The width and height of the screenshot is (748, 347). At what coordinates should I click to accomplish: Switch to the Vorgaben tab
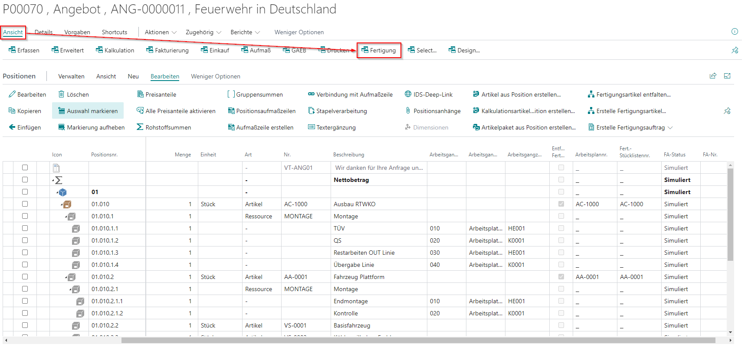tap(77, 32)
